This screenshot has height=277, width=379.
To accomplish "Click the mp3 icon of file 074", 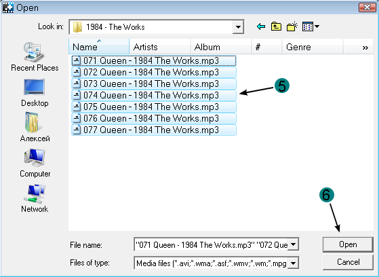I will tap(77, 96).
